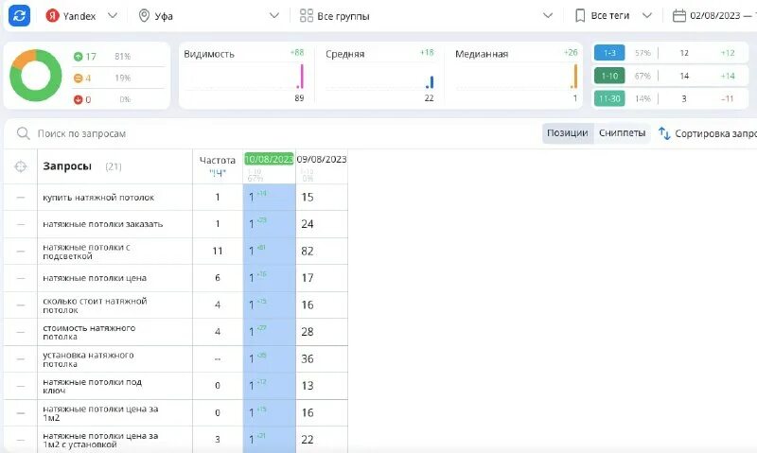
Task: Click the groups grid icon
Action: pyautogui.click(x=306, y=15)
